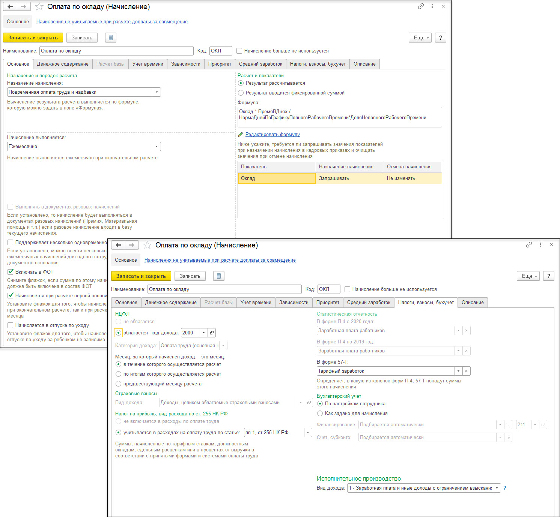Viewport: 560px width, 517px height.
Task: Clear the 'В форме П-4 с 2020 года' field
Action: (x=466, y=331)
